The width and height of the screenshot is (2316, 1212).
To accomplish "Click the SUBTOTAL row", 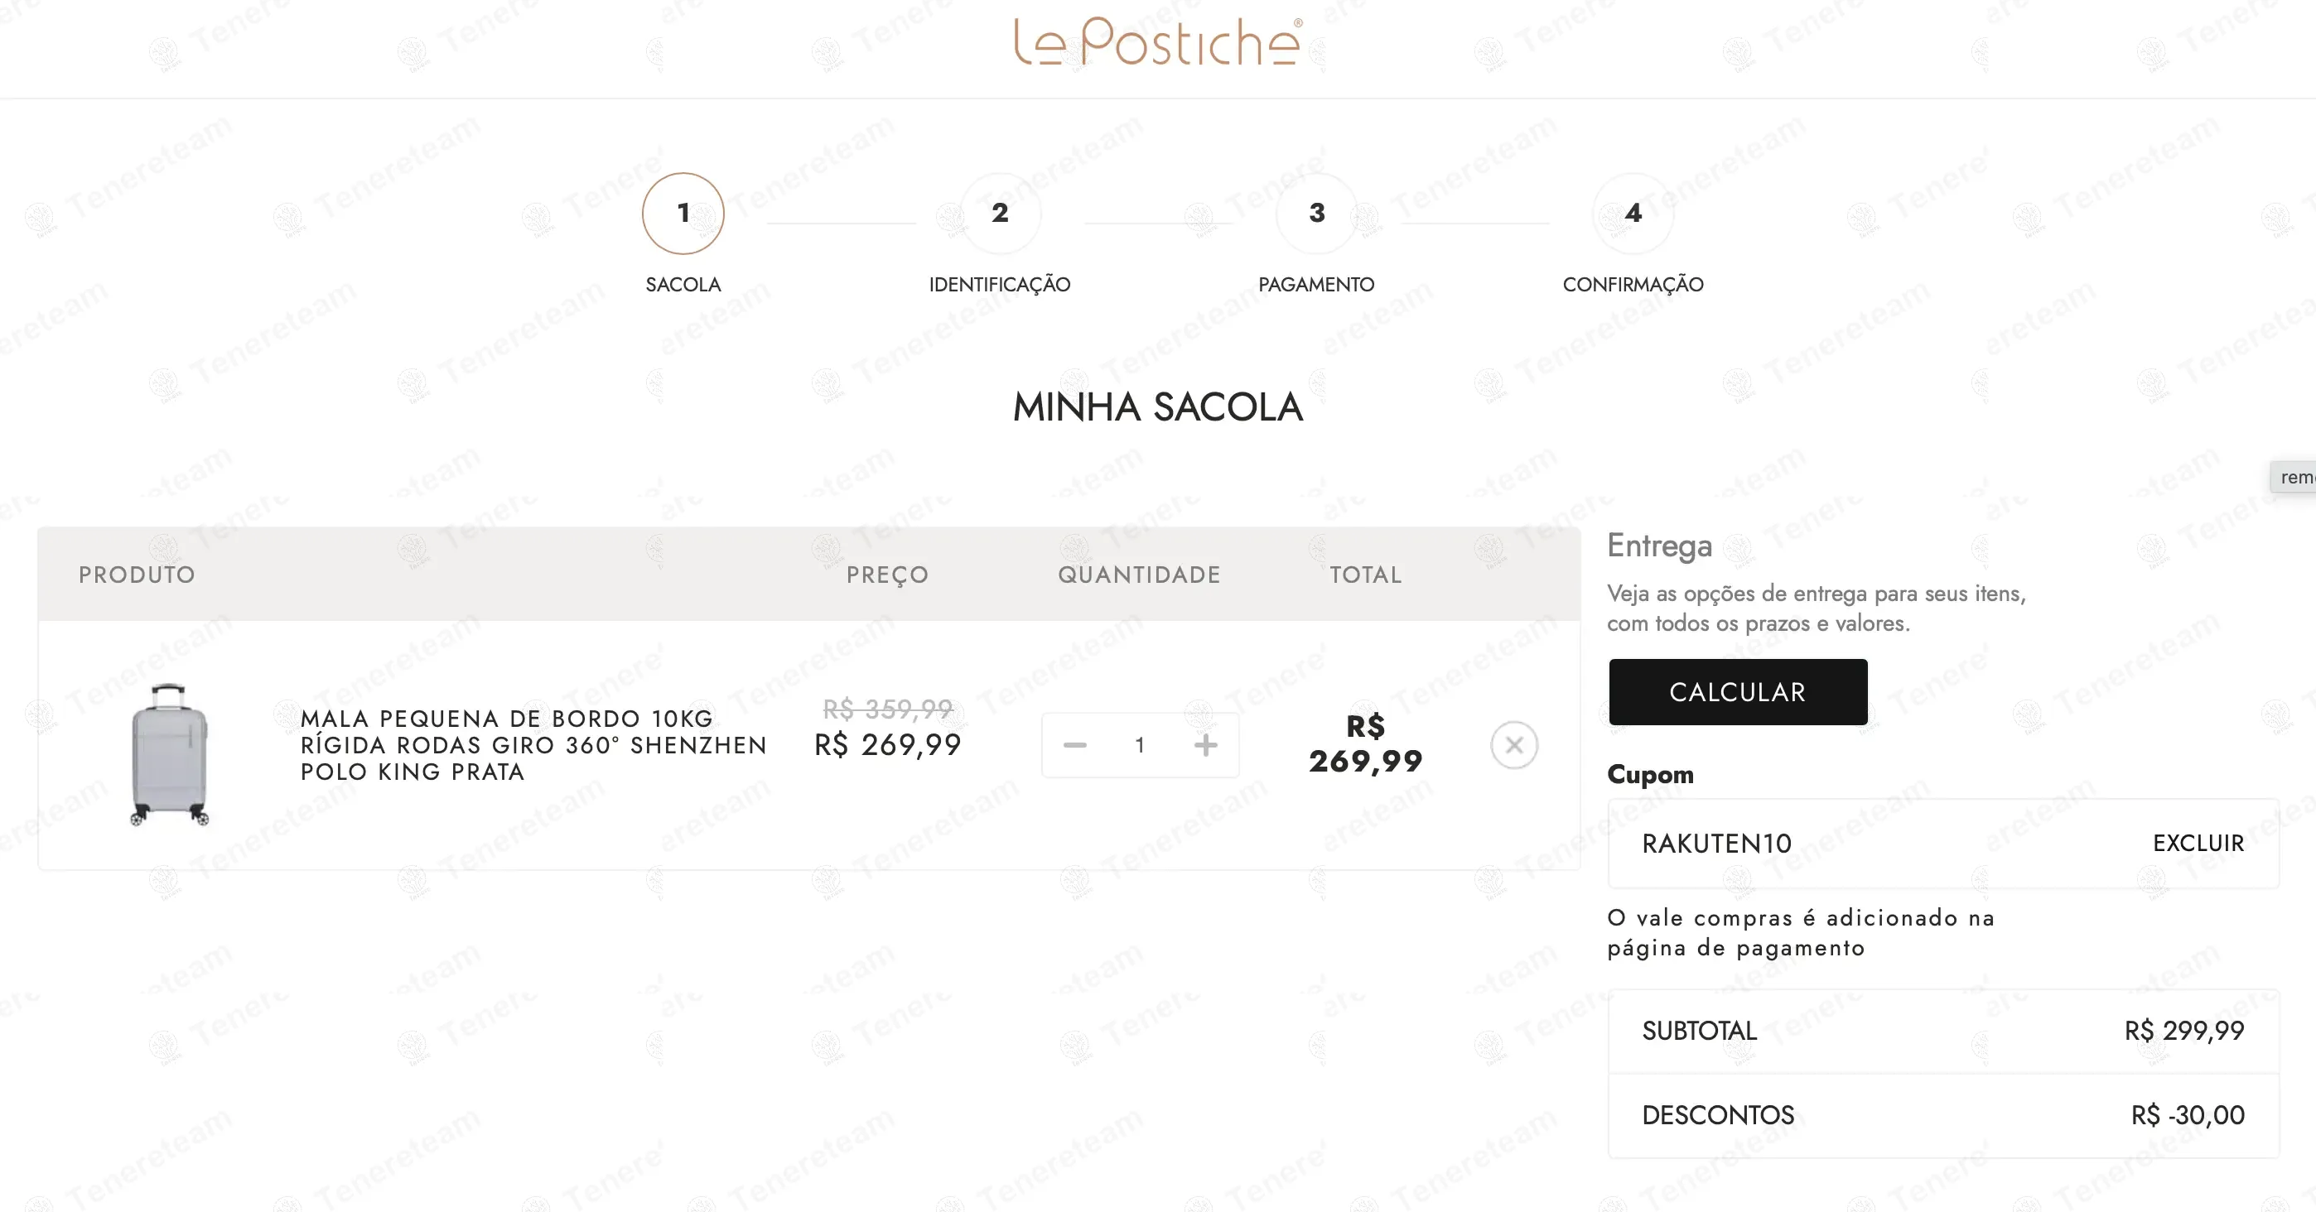I will tap(1943, 1031).
